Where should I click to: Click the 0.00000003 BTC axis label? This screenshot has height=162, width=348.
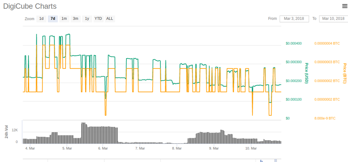[x=327, y=62]
